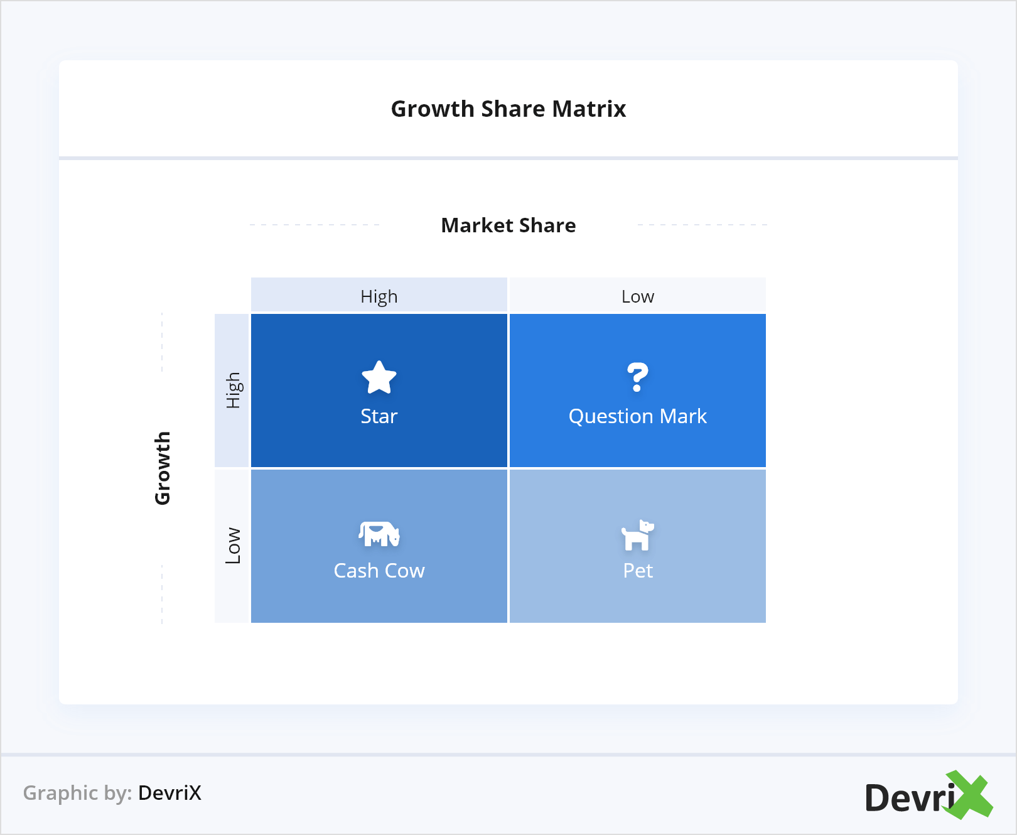
Task: Click the "Market Share" heading
Action: click(508, 225)
